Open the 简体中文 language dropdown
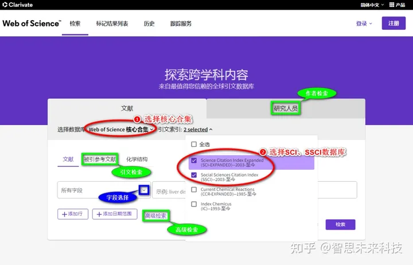 coord(372,5)
